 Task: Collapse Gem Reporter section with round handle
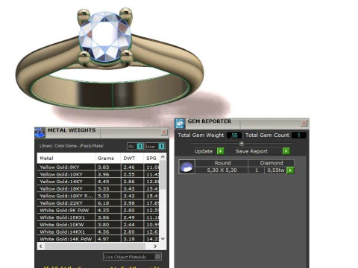coord(242,144)
